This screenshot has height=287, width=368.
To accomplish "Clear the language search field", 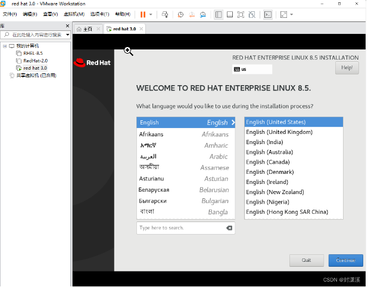I will (229, 228).
